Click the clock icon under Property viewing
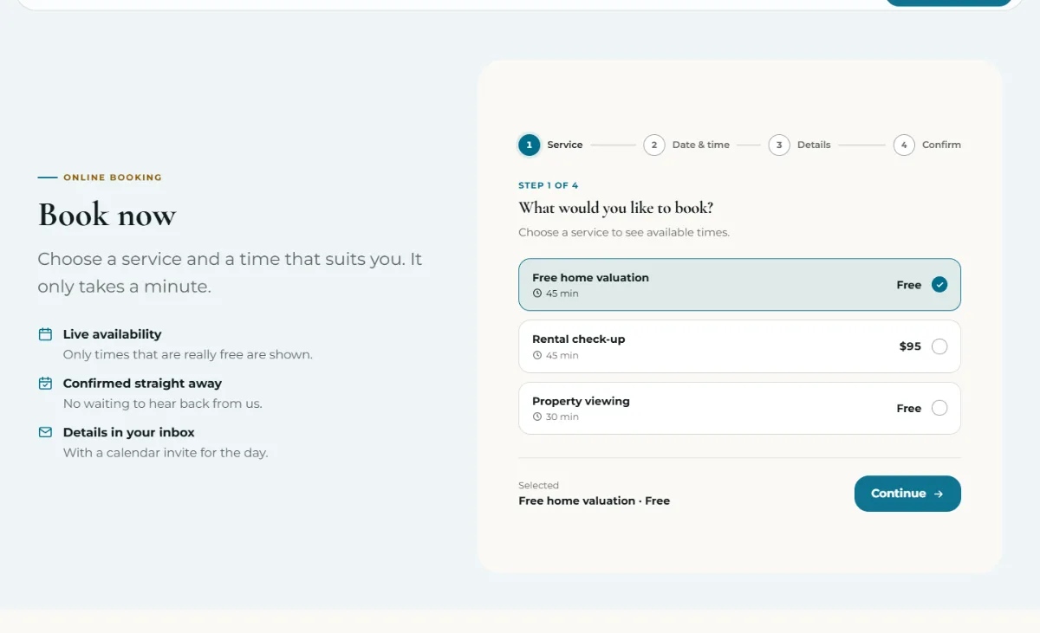Screen dimensions: 1040x633 tap(537, 417)
